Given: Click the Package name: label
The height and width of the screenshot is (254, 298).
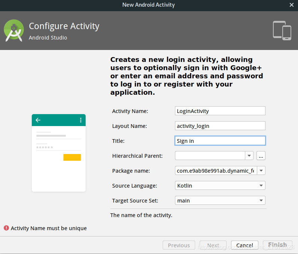Looking at the screenshot, I should (x=131, y=171).
